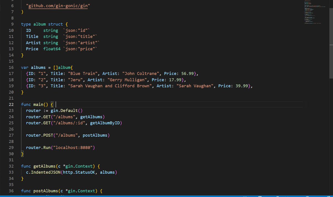Click the "albums" argument on line 33
Screen dimensions: 333x197
coord(107,172)
